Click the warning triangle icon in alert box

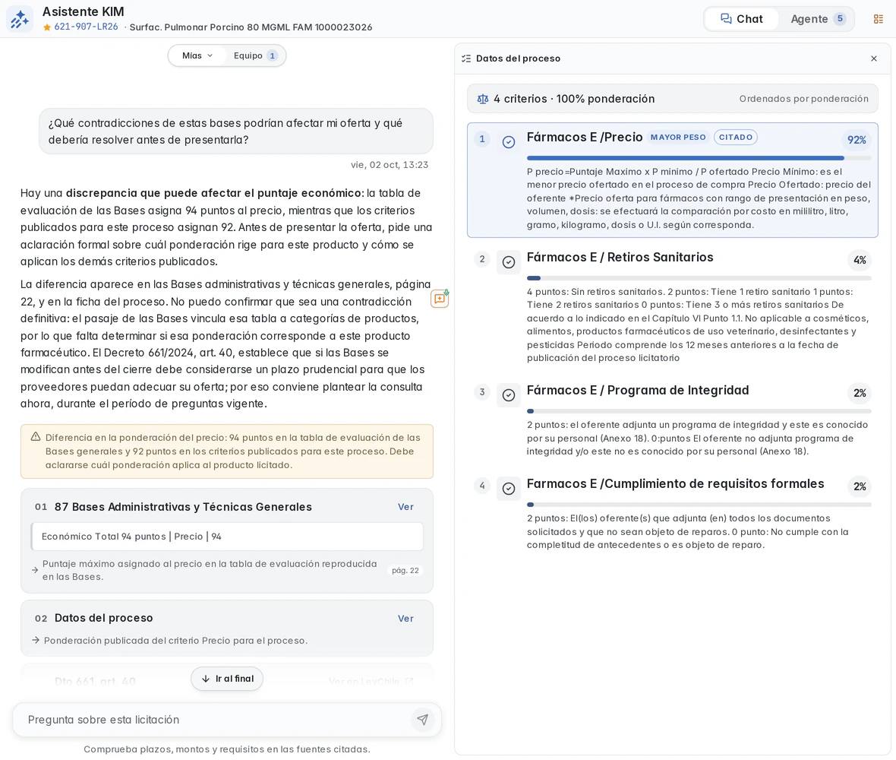[36, 437]
